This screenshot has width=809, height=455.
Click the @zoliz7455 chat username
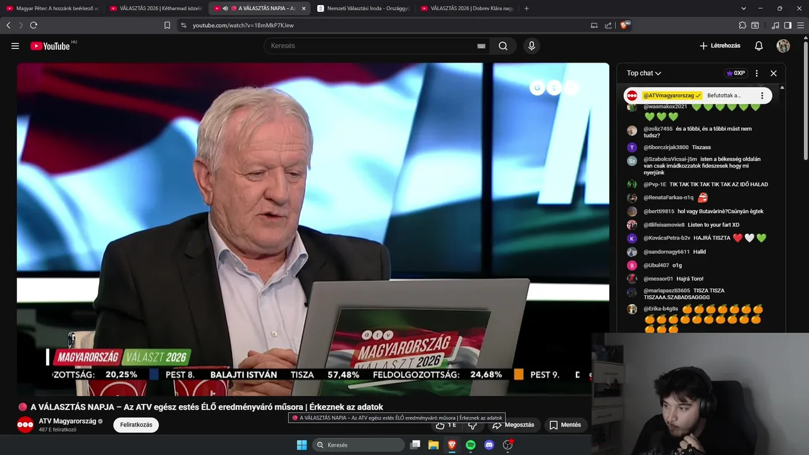658,129
